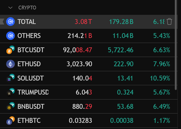The image size is (181, 129).
Task: Collapse the CRYPTO section chevron
Action: 10,8
